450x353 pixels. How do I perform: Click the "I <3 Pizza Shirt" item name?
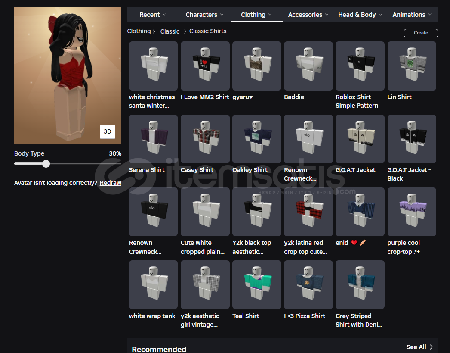click(305, 316)
